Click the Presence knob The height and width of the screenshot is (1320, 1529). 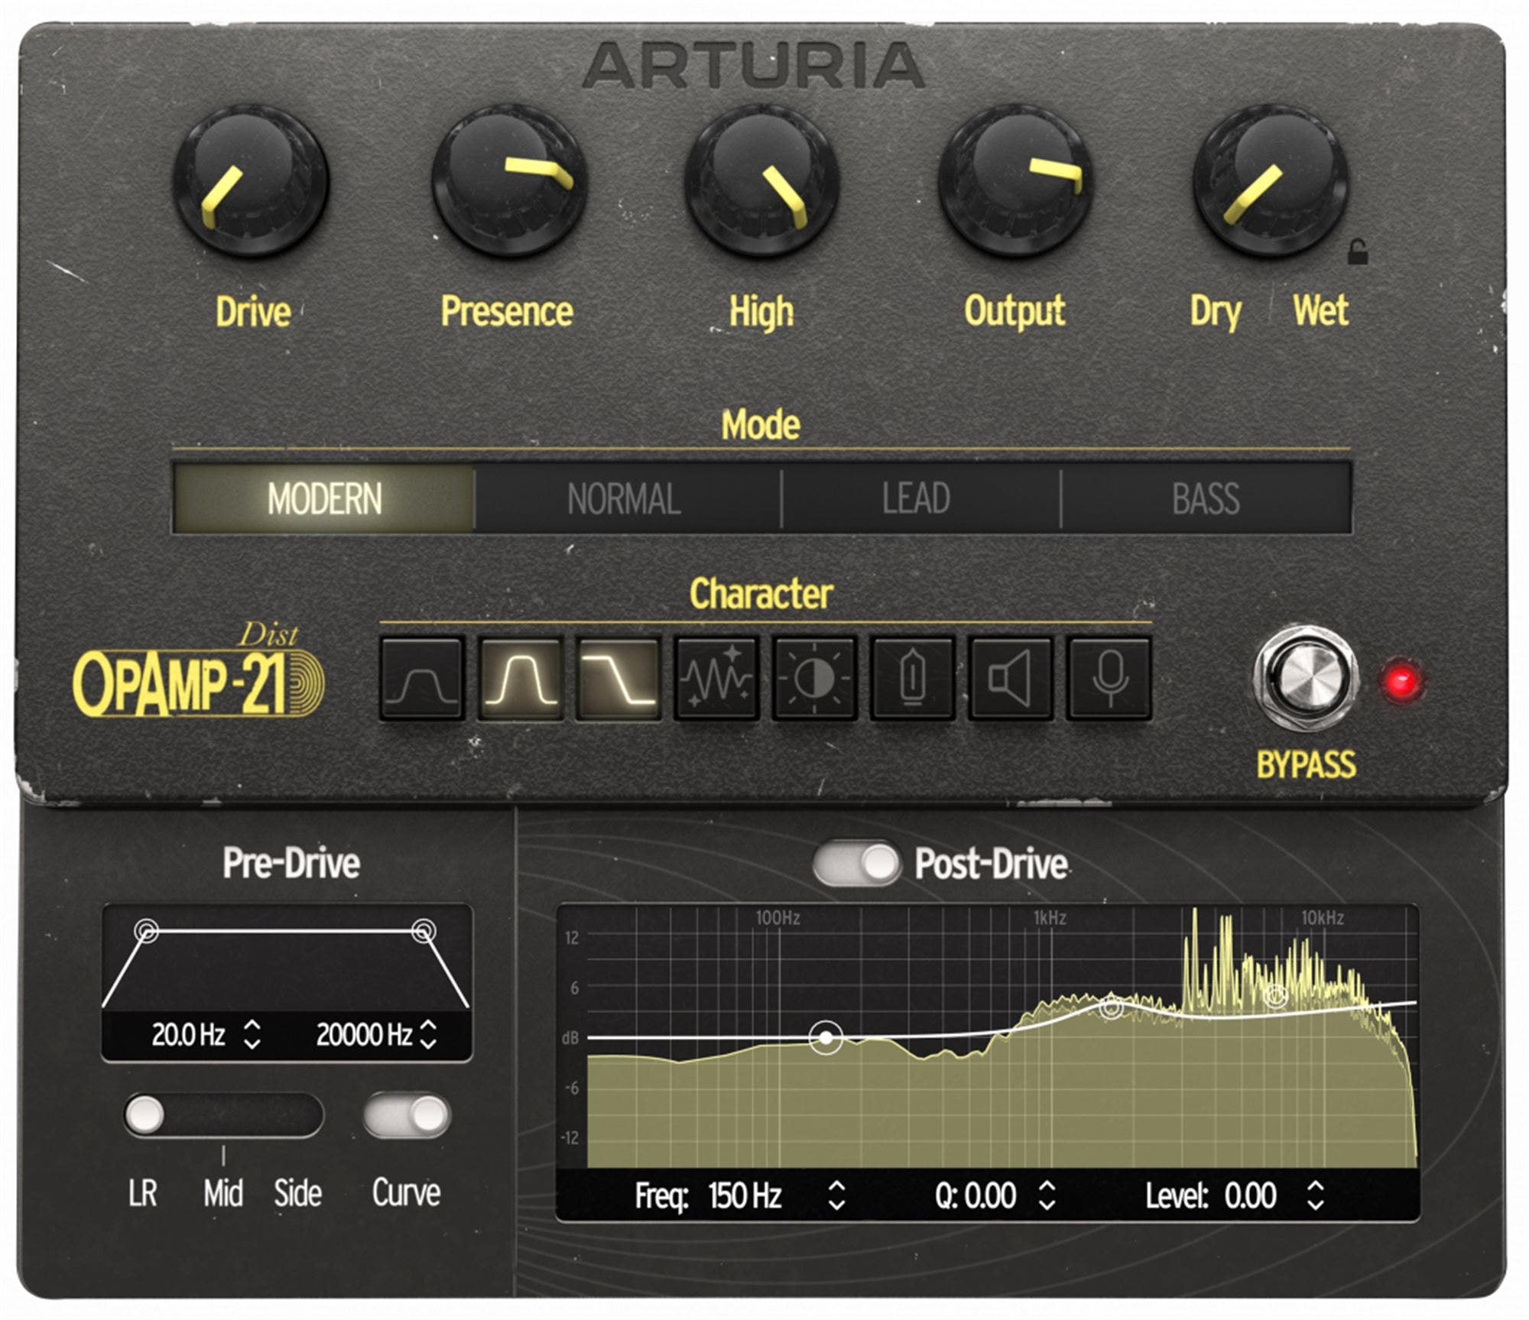(x=509, y=181)
